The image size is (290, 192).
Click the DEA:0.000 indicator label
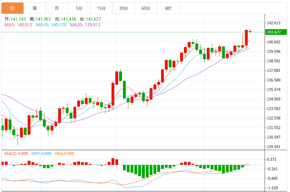pyautogui.click(x=64, y=154)
